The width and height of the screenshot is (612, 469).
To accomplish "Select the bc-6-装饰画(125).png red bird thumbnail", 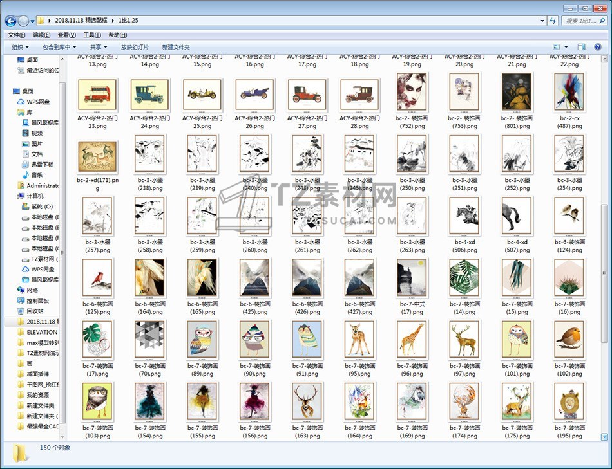I will click(97, 277).
